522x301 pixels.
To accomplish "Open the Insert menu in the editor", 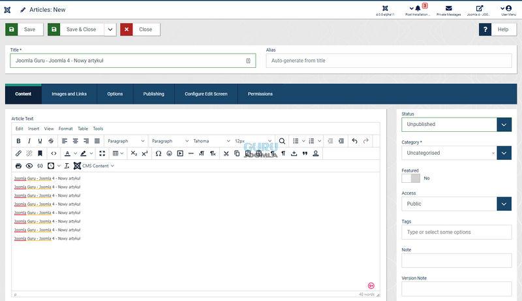I will point(34,129).
